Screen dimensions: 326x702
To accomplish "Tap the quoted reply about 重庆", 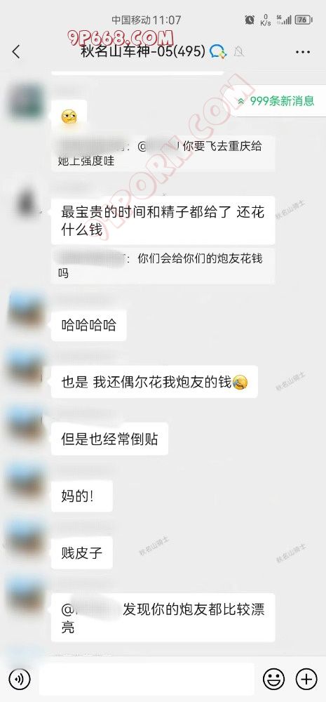I will pos(163,153).
